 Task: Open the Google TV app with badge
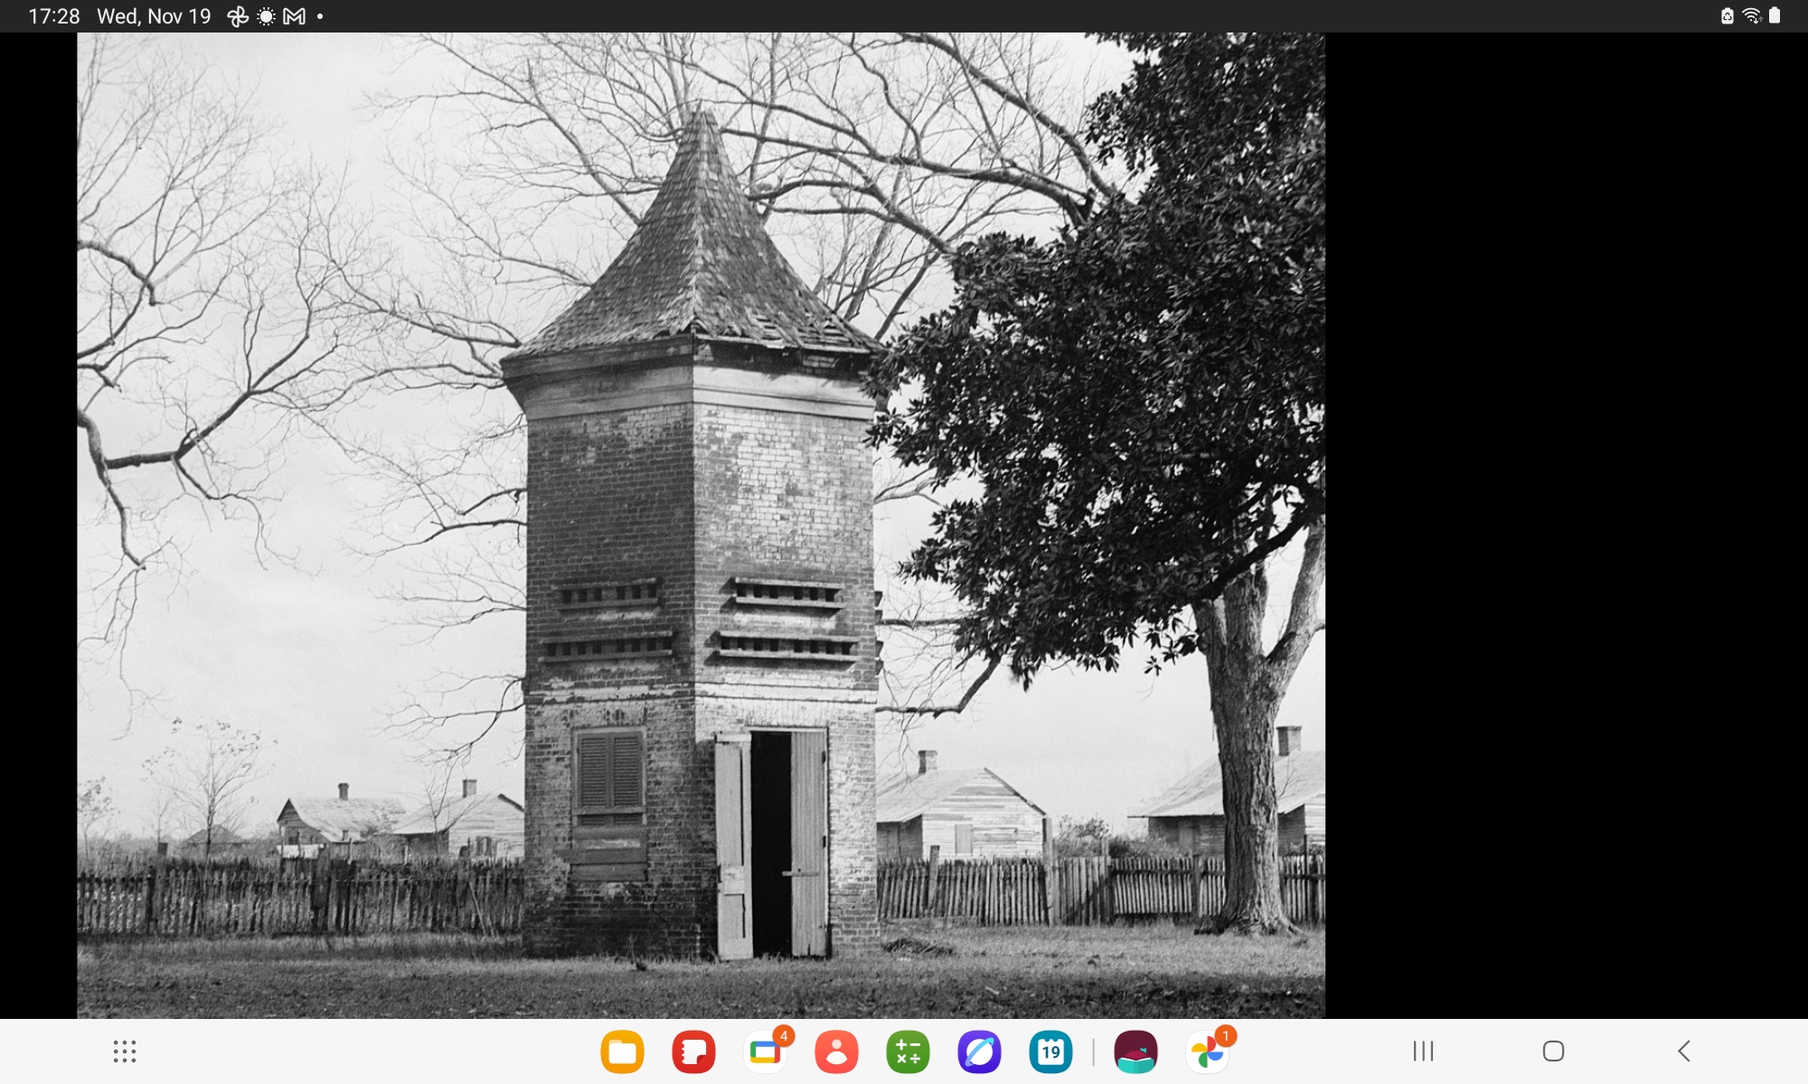click(765, 1051)
